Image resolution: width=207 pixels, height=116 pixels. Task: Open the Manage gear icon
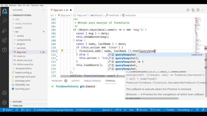[x=4, y=102]
